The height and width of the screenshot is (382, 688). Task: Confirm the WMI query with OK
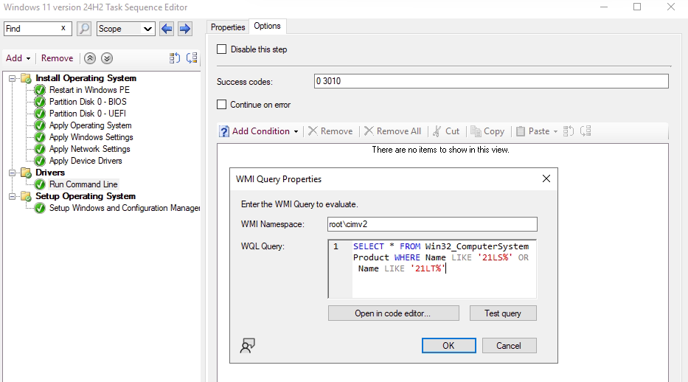(448, 346)
